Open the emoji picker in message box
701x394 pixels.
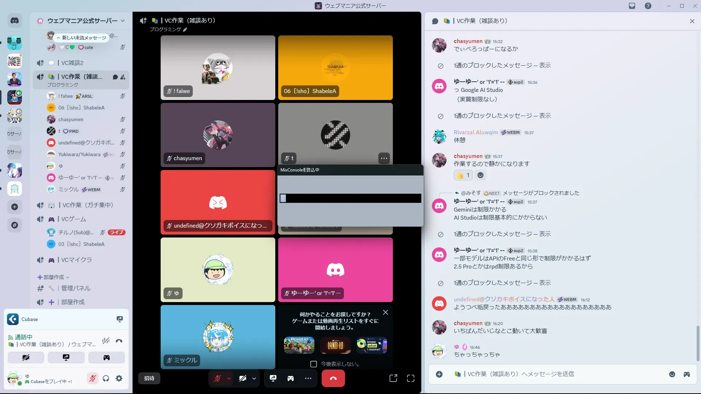pyautogui.click(x=672, y=374)
